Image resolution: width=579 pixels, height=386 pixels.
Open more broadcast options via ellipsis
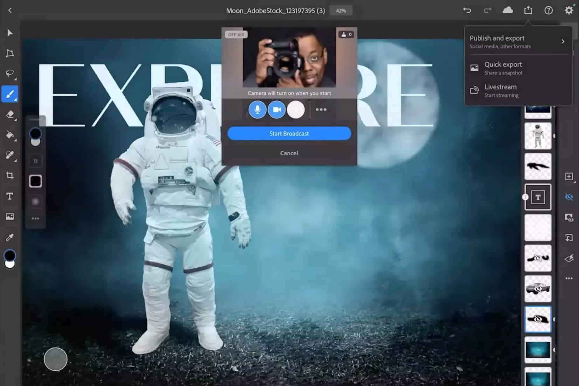point(321,109)
